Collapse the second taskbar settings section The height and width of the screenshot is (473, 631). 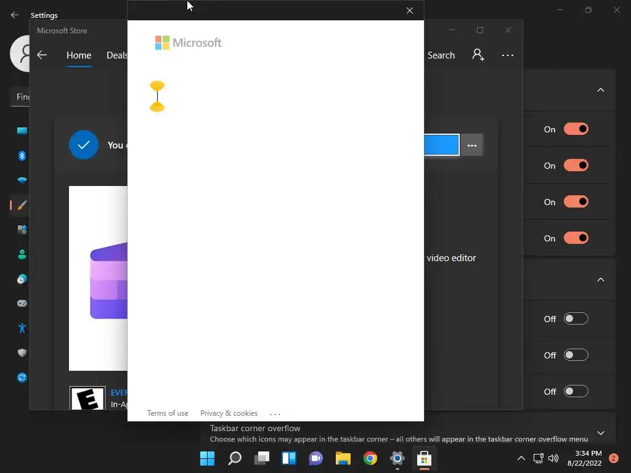pos(600,280)
